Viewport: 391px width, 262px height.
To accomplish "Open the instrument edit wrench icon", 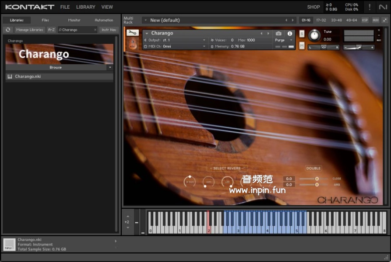I will [132, 33].
